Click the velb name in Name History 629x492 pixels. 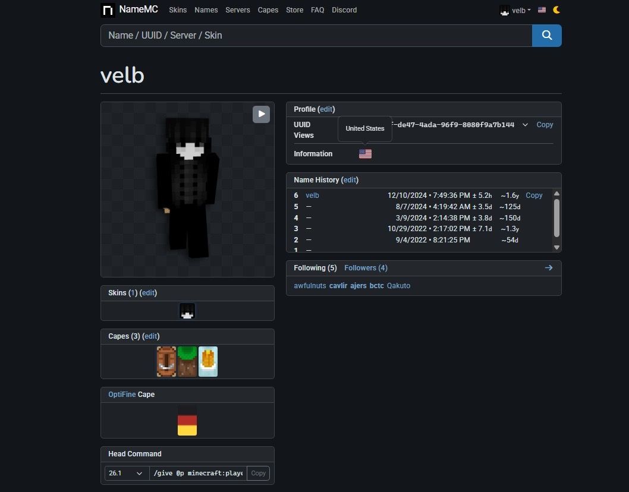(313, 195)
